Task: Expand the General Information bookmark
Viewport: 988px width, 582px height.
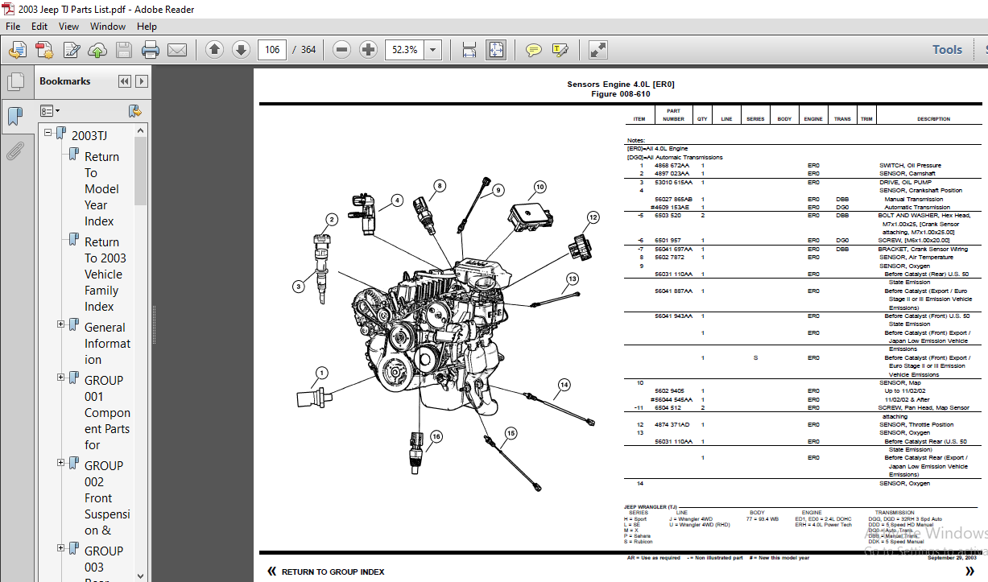Action: pos(60,324)
